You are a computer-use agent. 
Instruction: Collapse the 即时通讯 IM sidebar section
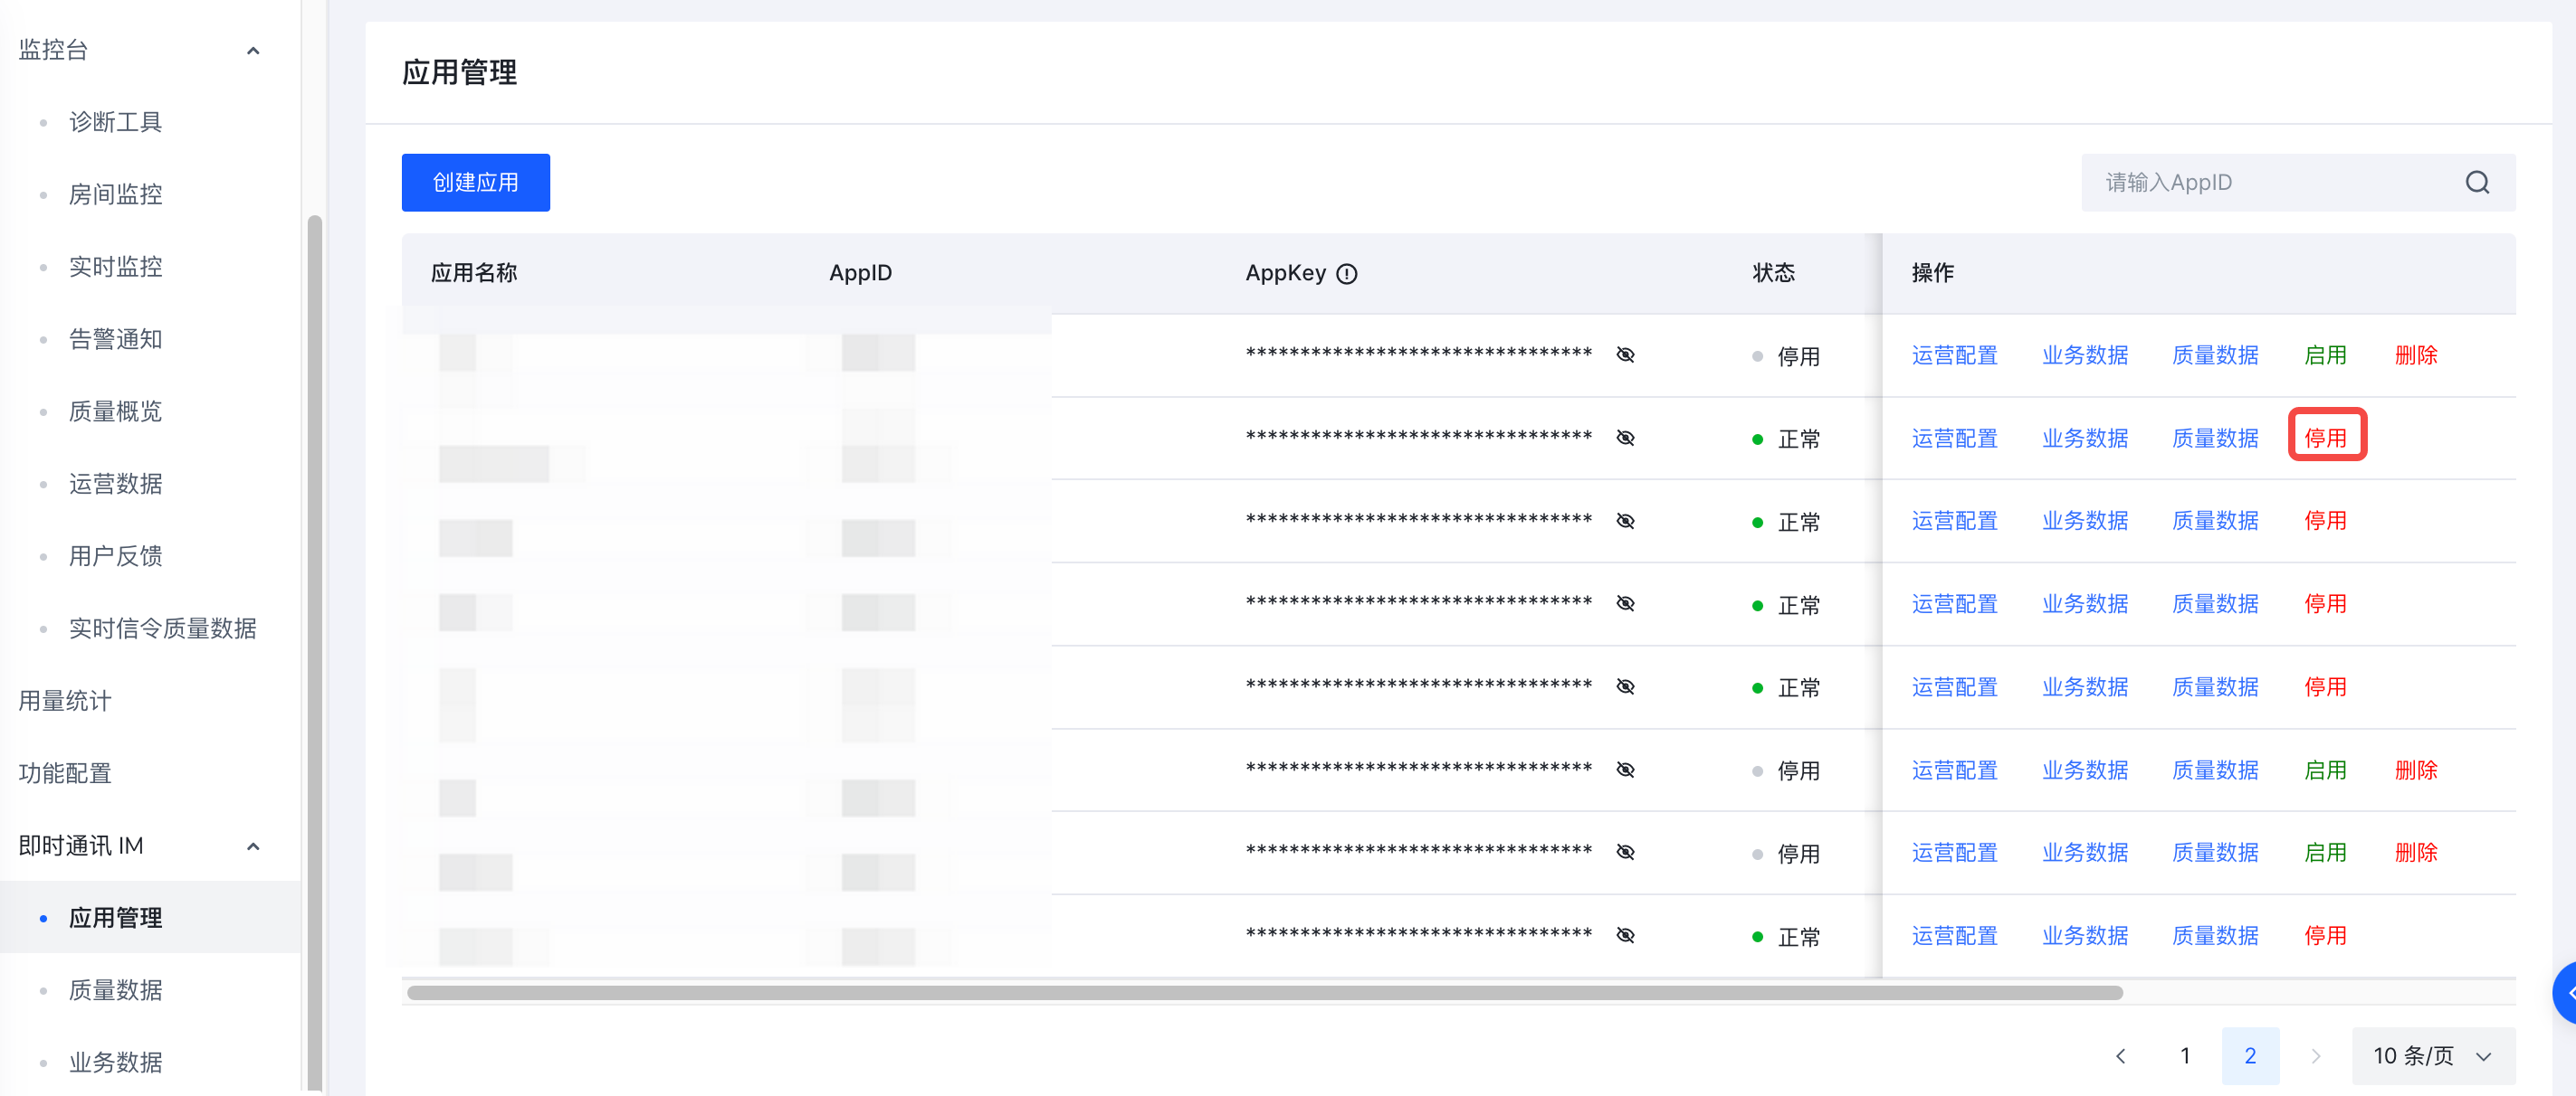[x=253, y=846]
